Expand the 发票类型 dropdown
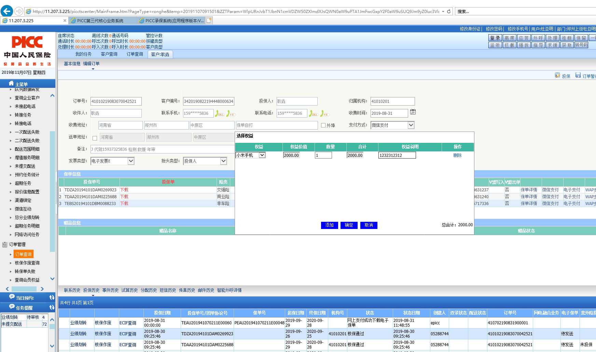 click(131, 161)
